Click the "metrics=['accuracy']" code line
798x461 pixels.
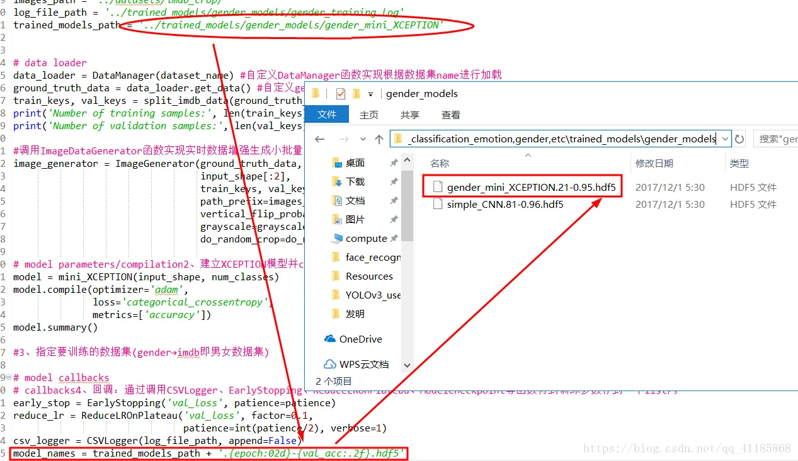click(152, 315)
